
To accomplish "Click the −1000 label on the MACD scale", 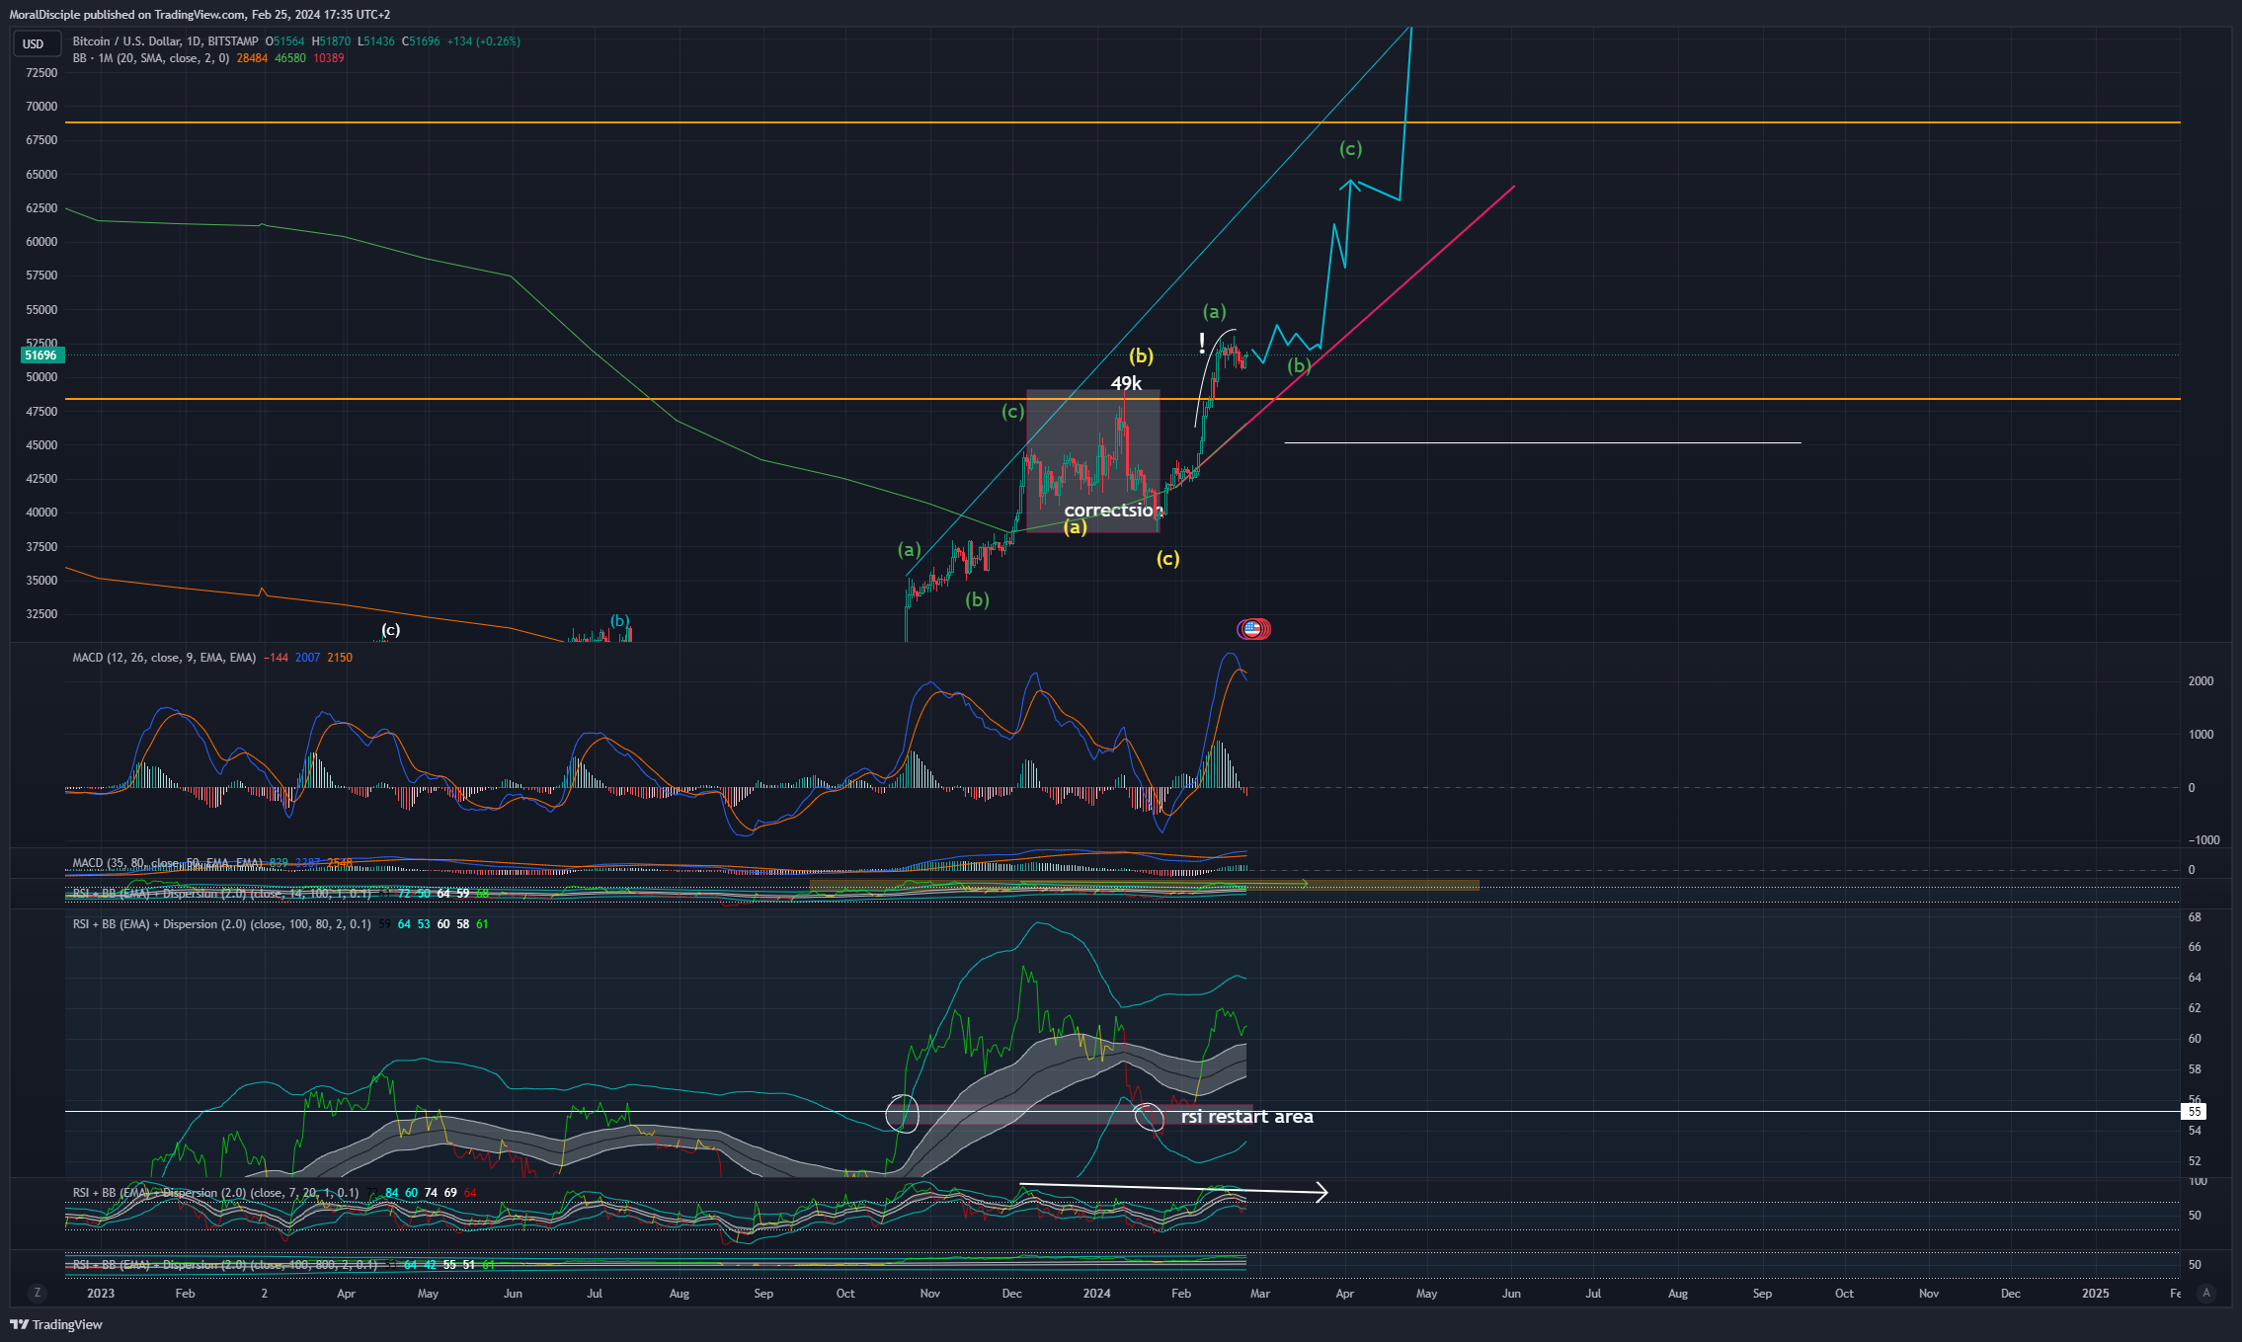I will coord(2203,840).
